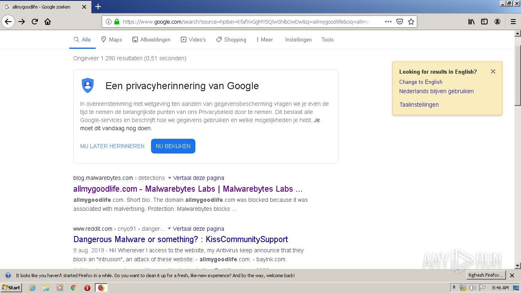Screen dimensions: 521x293
Task: Click the scrollbar down arrow
Action: 518,266
